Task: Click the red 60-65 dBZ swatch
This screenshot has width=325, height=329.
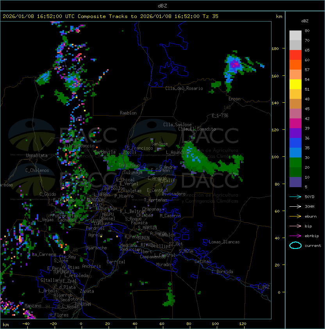Action: pyautogui.click(x=295, y=55)
